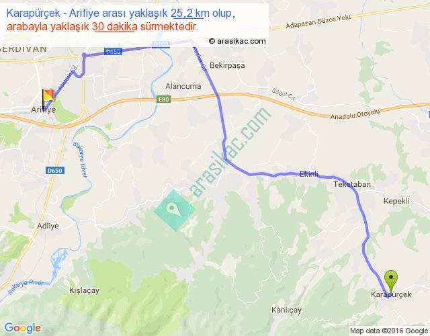The width and height of the screenshot is (430, 336).
Task: Click the teal diamond location pin watermark
Action: coord(175,210)
